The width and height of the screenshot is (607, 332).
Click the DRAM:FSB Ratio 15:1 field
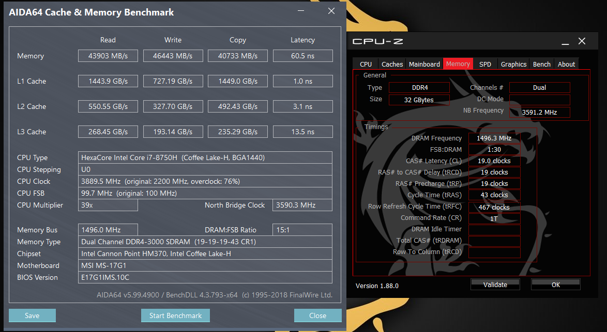click(302, 230)
